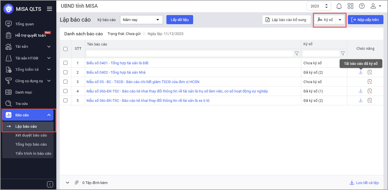Toggle the select-all header checkbox
The height and width of the screenshot is (190, 388).
(x=65, y=49)
